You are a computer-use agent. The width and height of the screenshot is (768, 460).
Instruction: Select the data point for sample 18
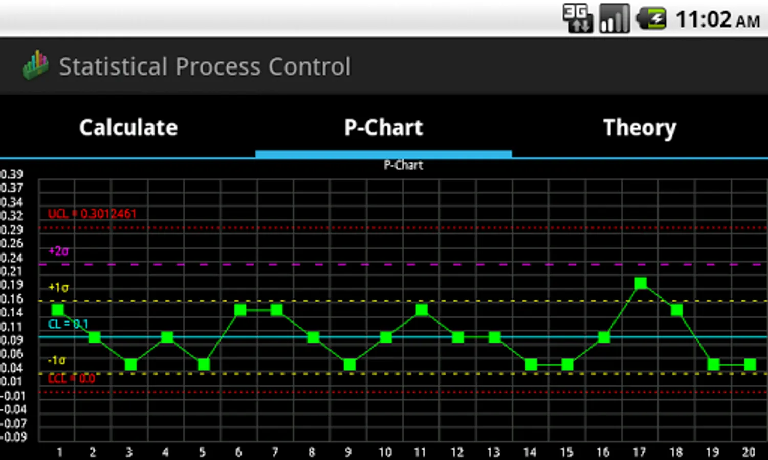tap(676, 310)
